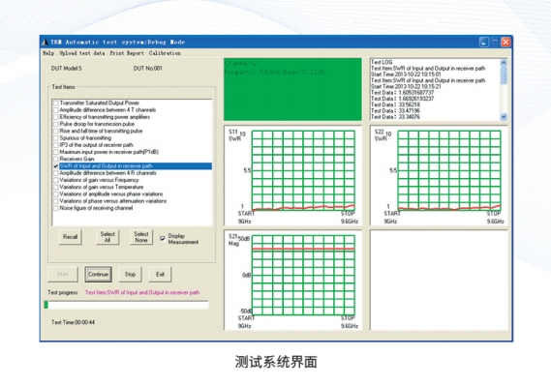The width and height of the screenshot is (551, 386).
Task: Check the Receivers Gain item
Action: 55,160
